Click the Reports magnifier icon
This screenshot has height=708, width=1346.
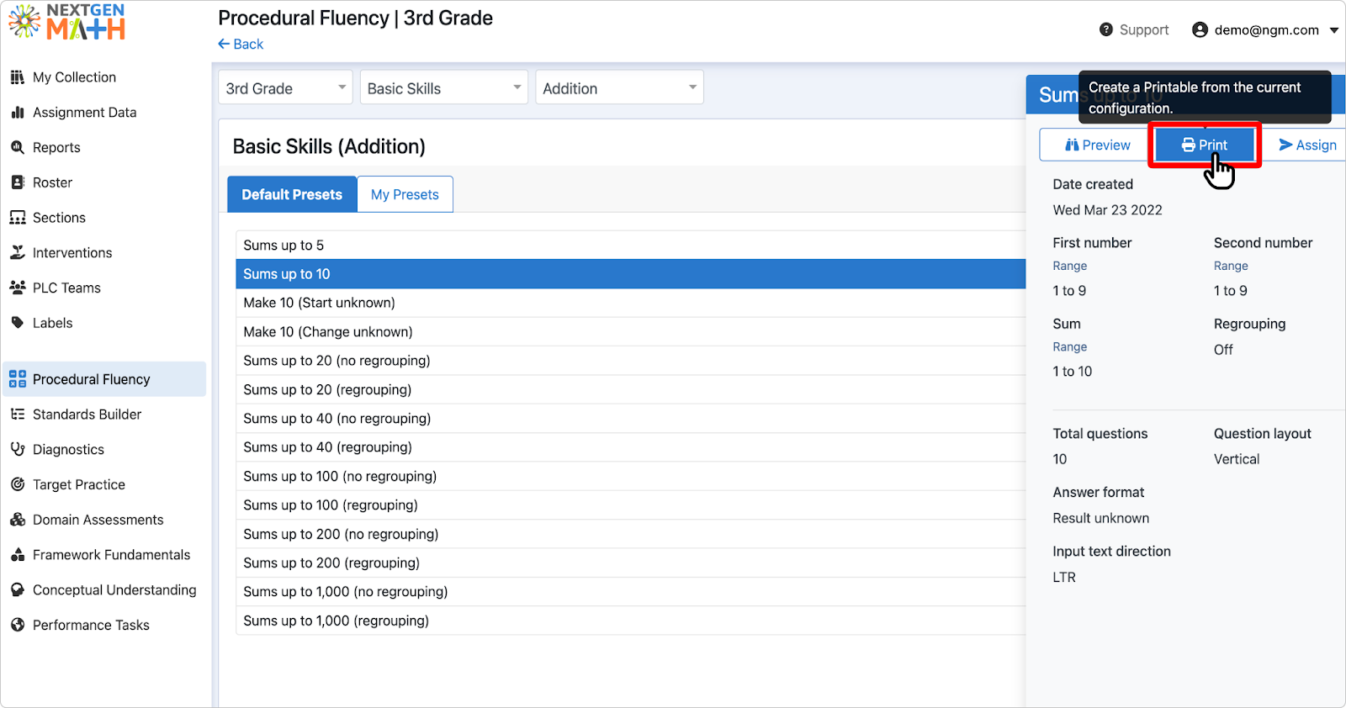pyautogui.click(x=17, y=147)
